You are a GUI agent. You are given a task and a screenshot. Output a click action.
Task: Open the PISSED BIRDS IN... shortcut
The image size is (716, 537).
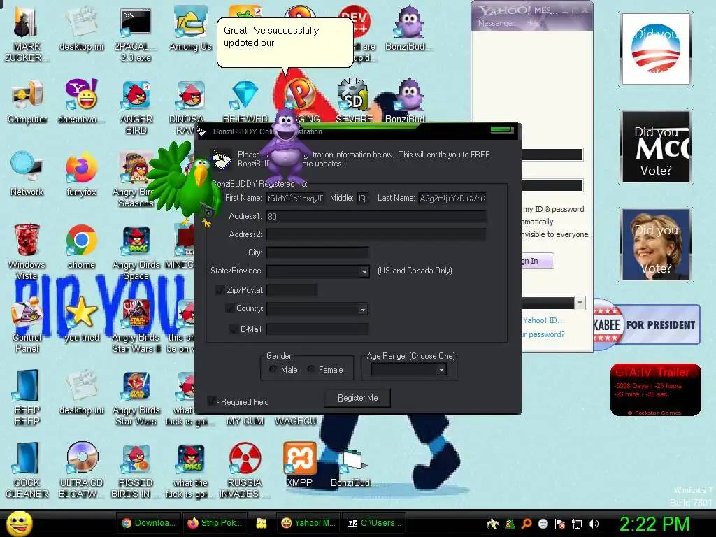coord(136,471)
